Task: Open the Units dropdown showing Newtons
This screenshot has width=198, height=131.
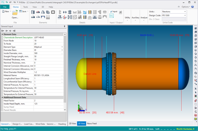Action: tap(174, 12)
